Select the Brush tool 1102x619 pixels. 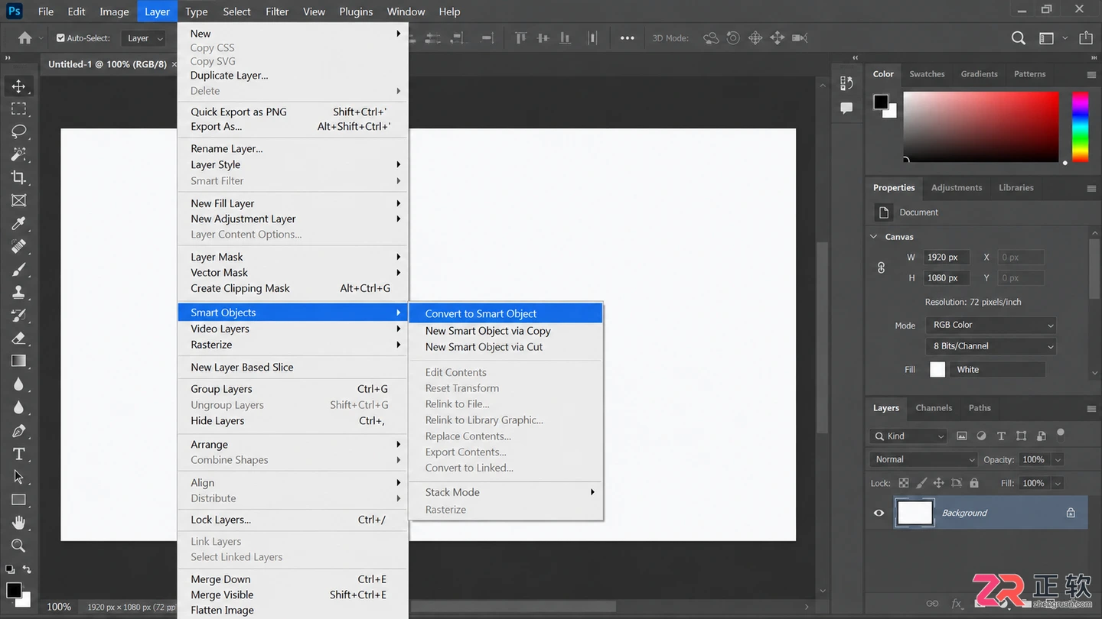click(x=18, y=269)
